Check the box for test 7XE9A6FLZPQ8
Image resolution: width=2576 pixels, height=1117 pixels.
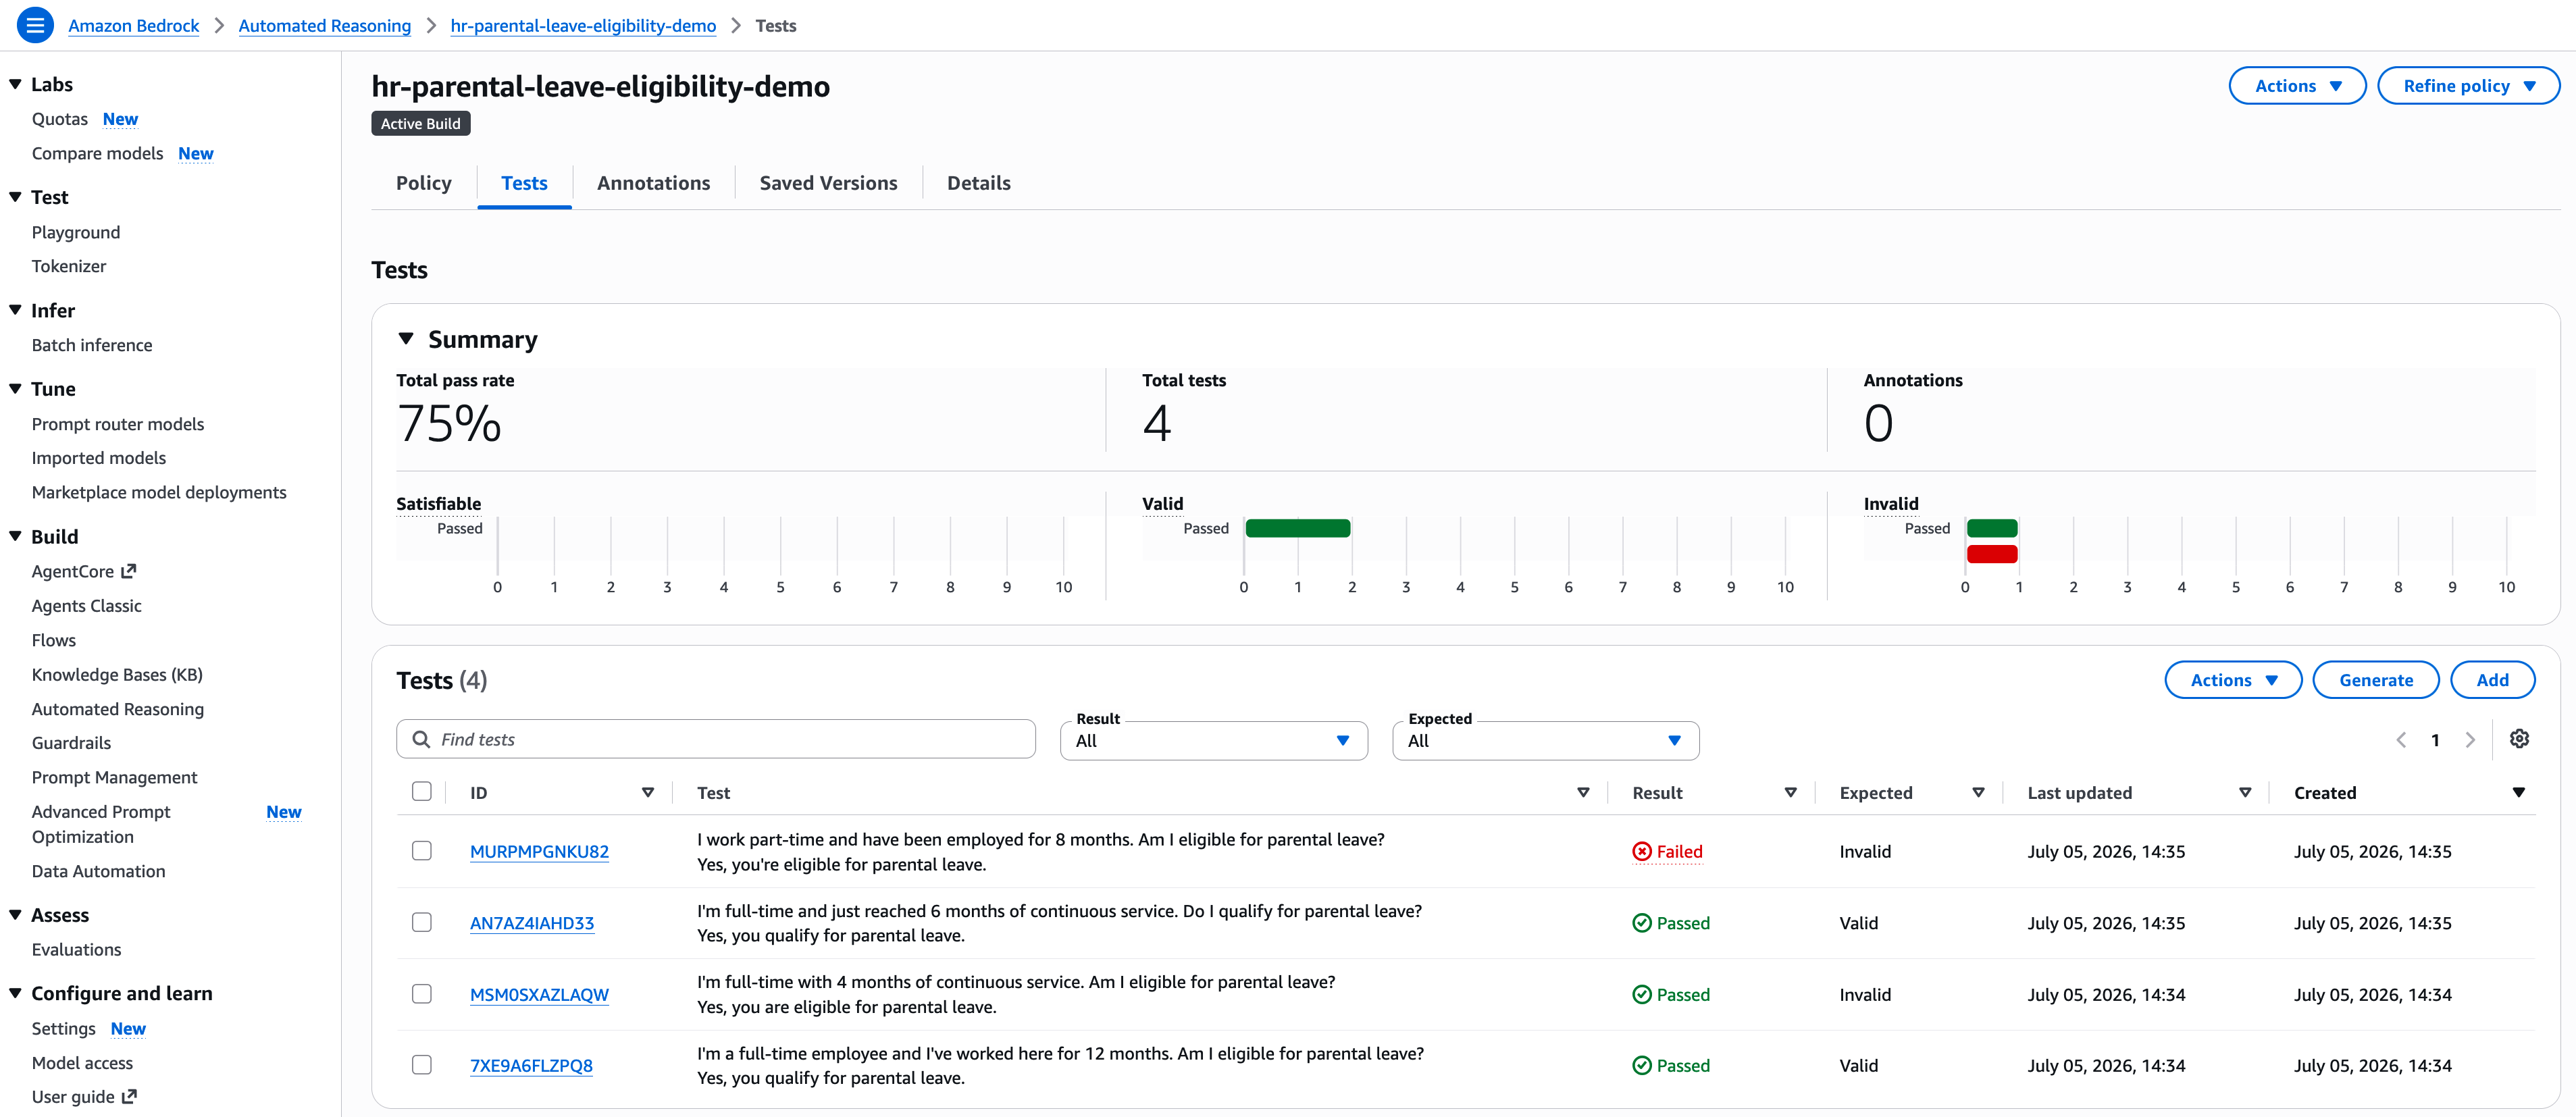tap(422, 1065)
